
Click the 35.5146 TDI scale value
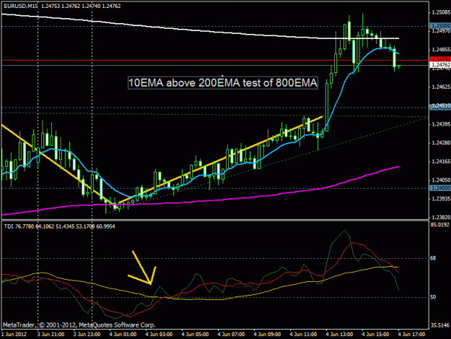tap(439, 325)
